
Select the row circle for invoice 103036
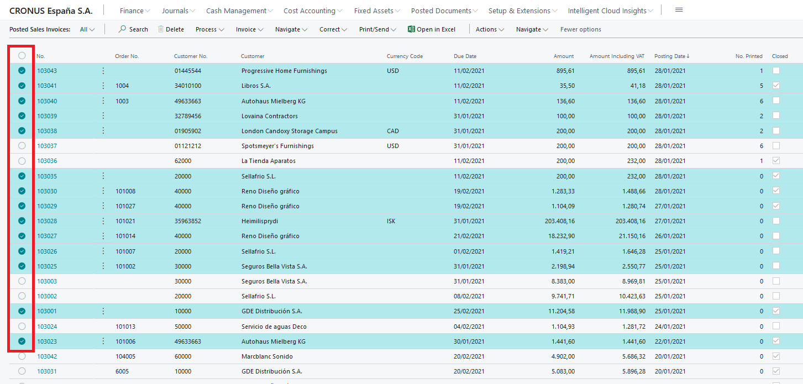[x=22, y=161]
